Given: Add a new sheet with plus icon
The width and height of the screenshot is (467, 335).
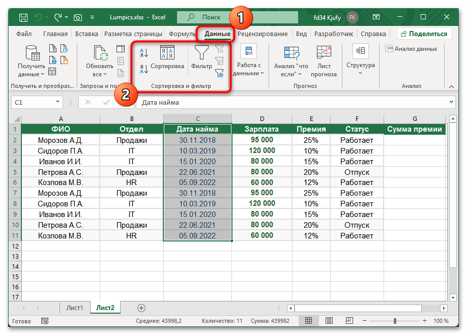Looking at the screenshot, I should (x=141, y=308).
